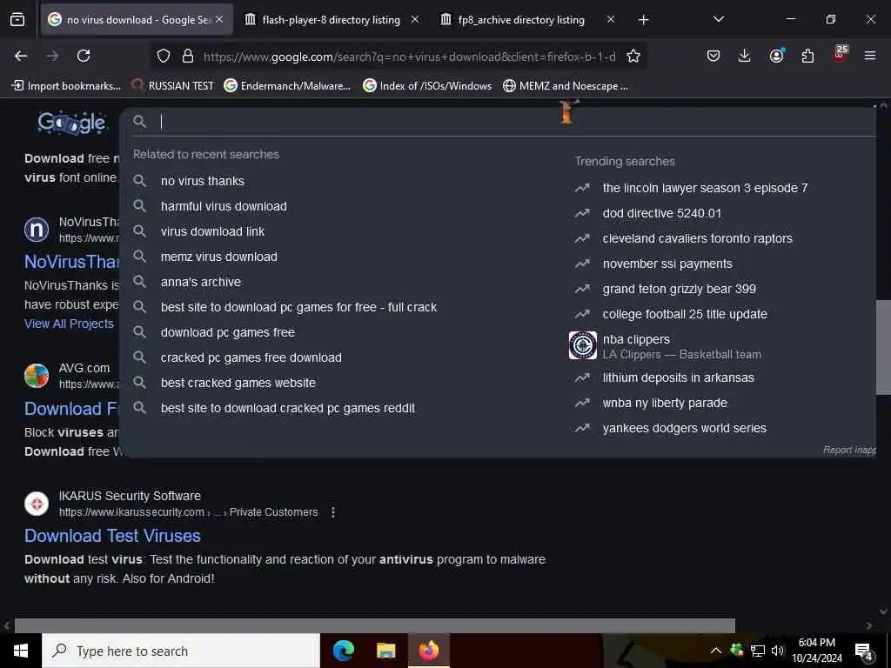The height and width of the screenshot is (668, 891).
Task: Open Microsoft Edge from taskbar
Action: tap(343, 651)
